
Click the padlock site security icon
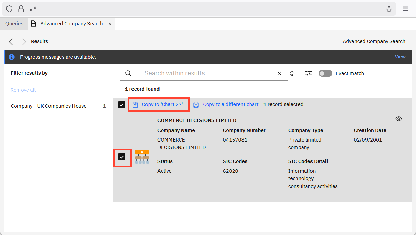21,9
